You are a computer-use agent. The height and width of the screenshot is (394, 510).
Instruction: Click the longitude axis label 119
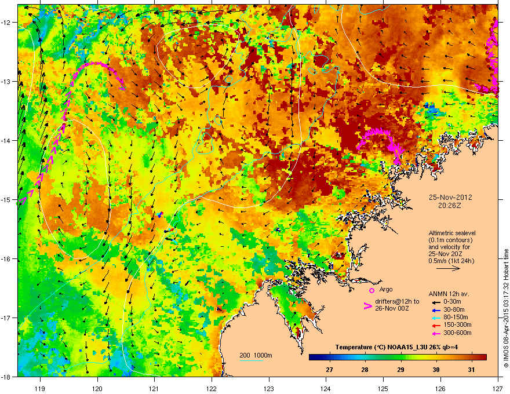(40, 388)
